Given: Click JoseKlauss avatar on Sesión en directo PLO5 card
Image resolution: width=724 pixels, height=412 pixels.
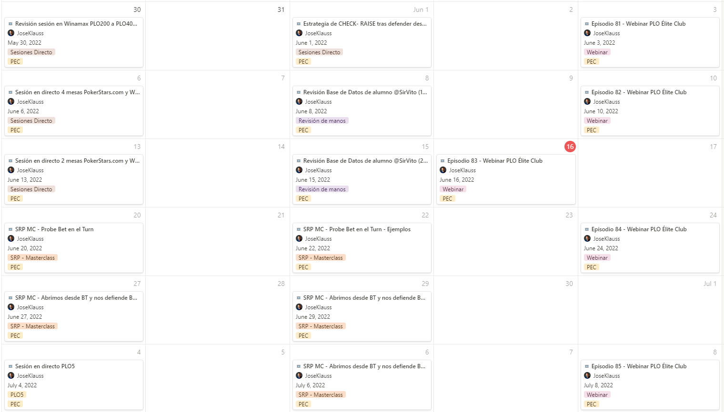Looking at the screenshot, I should pos(11,376).
